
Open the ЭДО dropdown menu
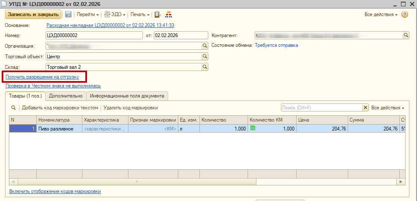[115, 14]
